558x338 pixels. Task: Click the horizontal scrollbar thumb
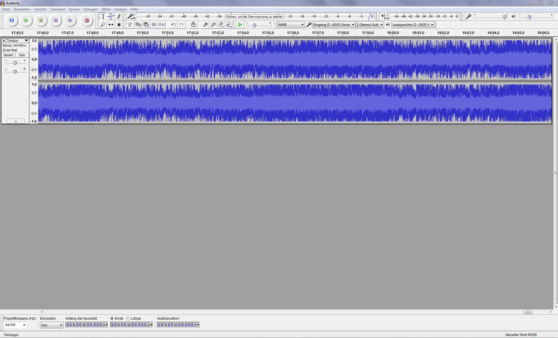tap(528, 312)
